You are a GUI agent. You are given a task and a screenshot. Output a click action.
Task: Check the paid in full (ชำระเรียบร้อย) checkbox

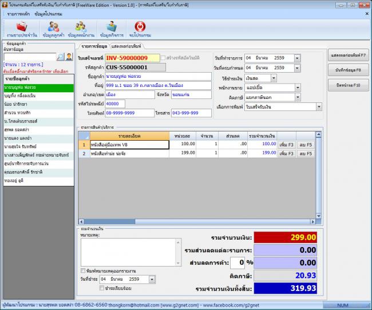[103, 288]
